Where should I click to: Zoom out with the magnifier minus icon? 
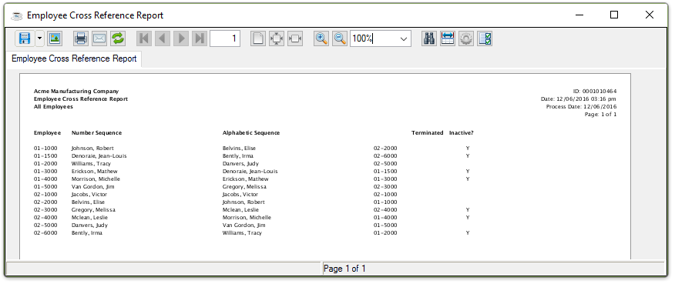coord(340,38)
